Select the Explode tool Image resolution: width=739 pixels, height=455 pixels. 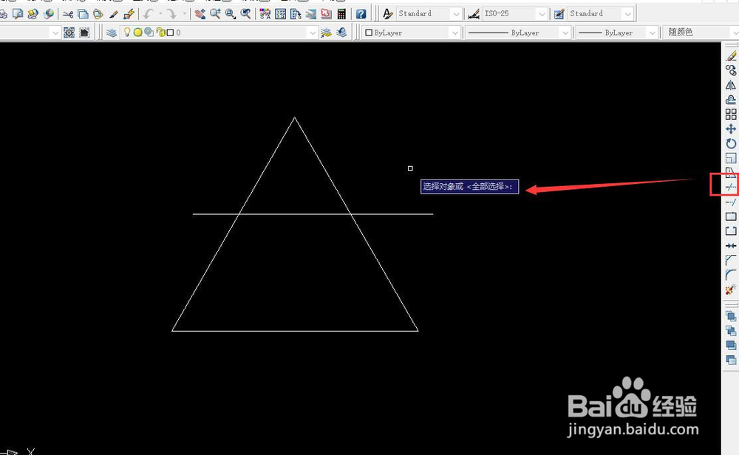coord(731,290)
